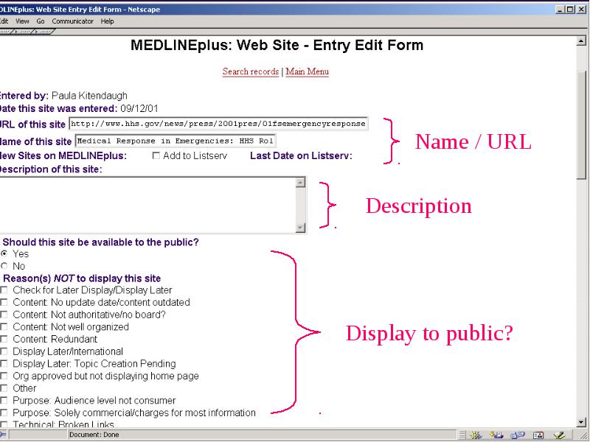
Task: Open Address Book from the component bar
Action: tap(538, 435)
